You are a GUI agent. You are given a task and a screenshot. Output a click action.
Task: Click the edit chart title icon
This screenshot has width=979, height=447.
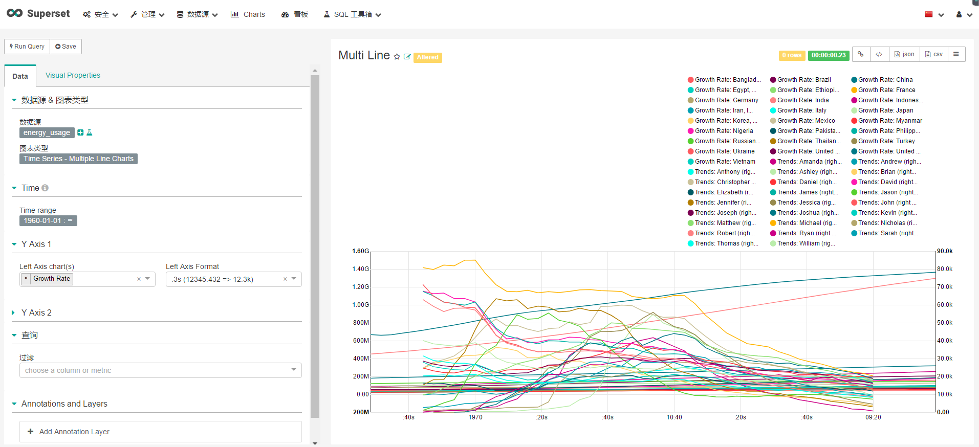click(x=407, y=57)
